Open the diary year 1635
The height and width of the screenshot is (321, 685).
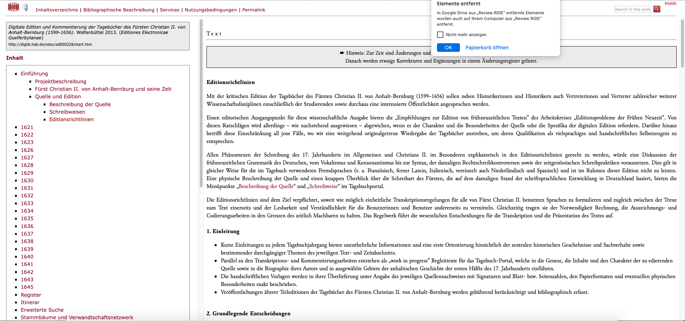[27, 218]
